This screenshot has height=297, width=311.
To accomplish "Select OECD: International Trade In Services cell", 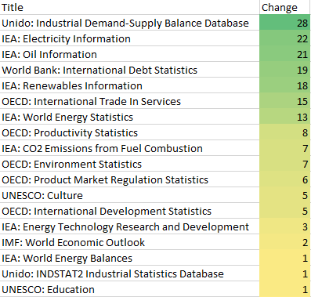I will [129, 101].
